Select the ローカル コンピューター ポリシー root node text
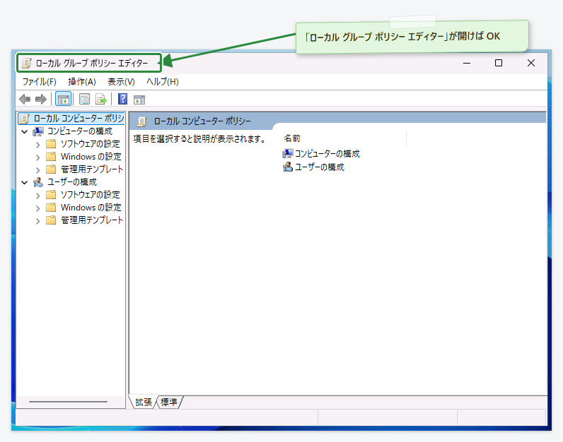This screenshot has width=563, height=442. [x=79, y=119]
